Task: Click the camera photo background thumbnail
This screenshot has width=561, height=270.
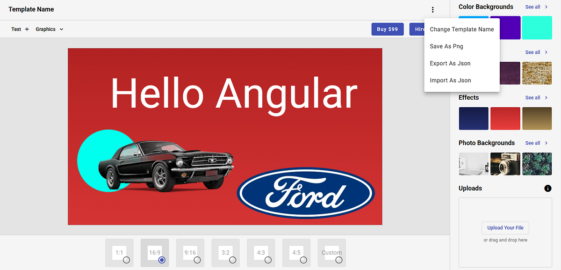Action: [505, 164]
